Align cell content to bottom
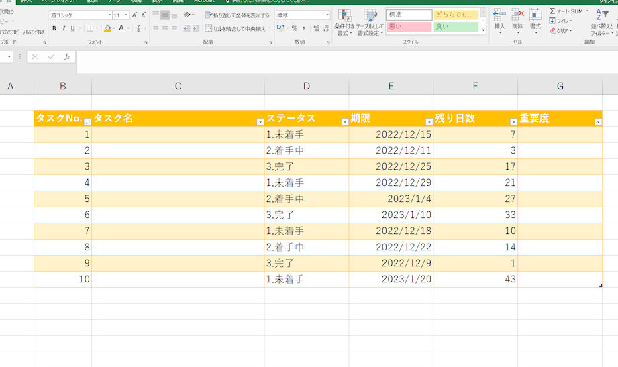The image size is (618, 367). (x=174, y=15)
